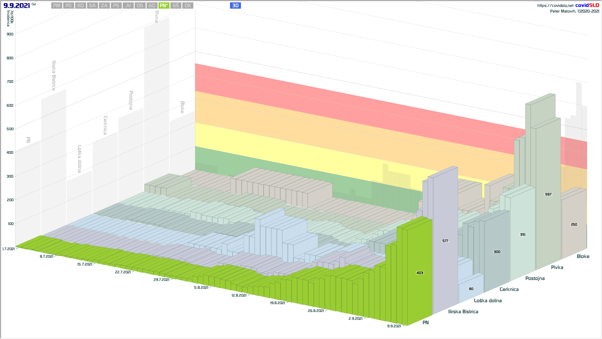Switch to the KO region tab
The image size is (602, 339).
[x=81, y=6]
